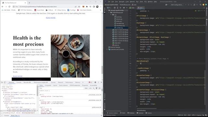208x117 pixels.
Task: Click the web page vertical scrollbar
Action: (102, 70)
